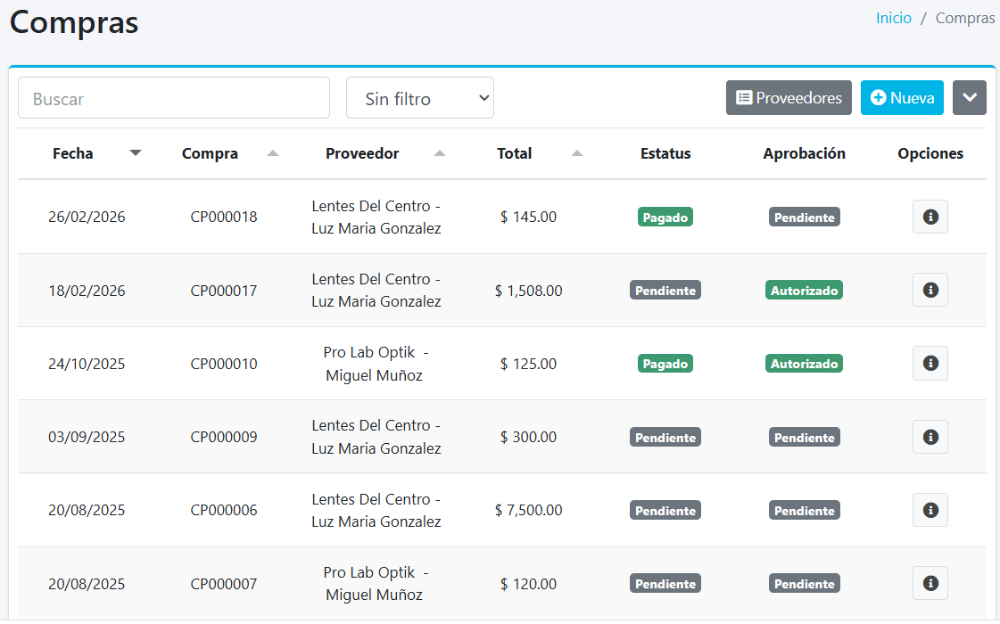Sort table by Fecha column arrow
This screenshot has width=1000, height=624.
click(136, 153)
